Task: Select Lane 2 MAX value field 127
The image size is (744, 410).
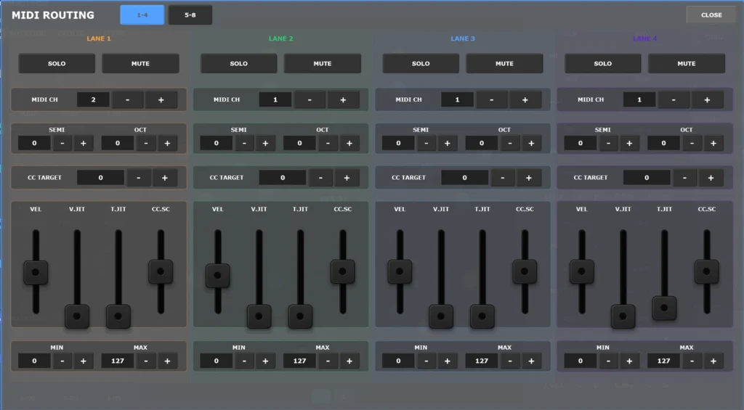Action: point(299,361)
